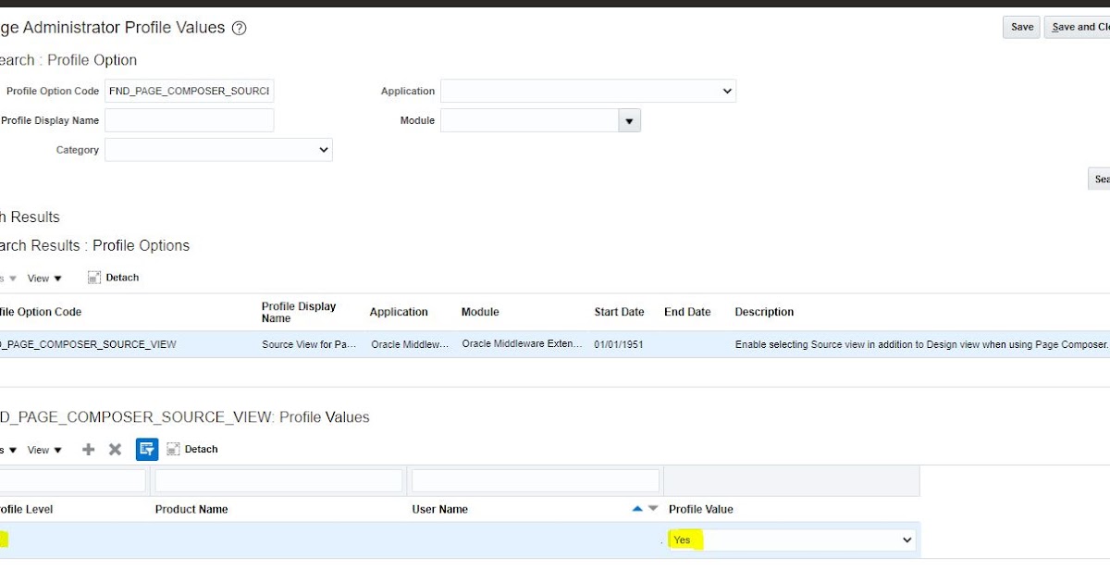
Task: Sort by Description column header
Action: click(764, 312)
